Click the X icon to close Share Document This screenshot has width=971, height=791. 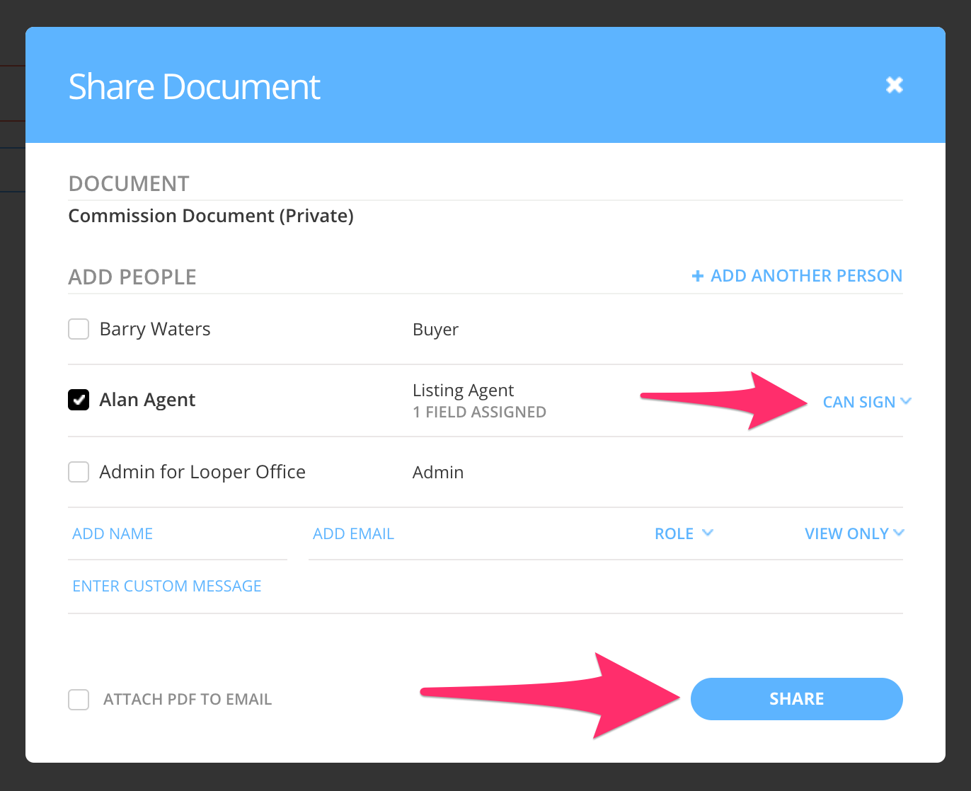click(894, 84)
